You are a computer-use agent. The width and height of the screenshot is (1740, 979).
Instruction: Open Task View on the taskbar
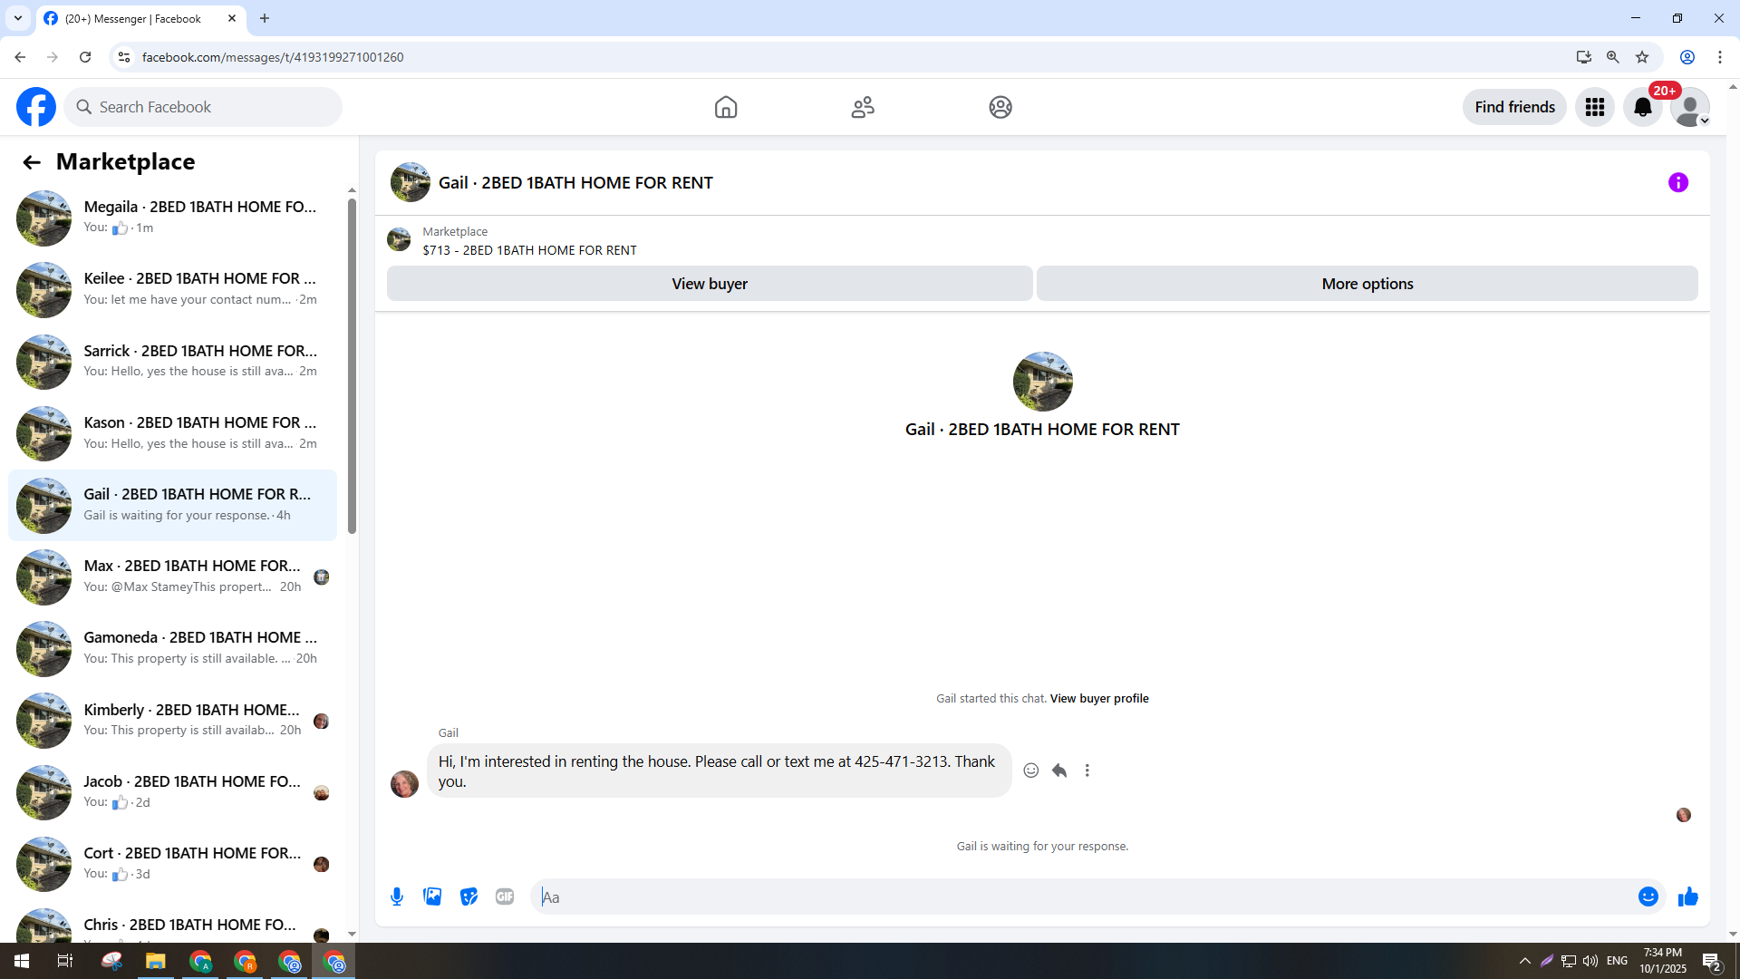pyautogui.click(x=65, y=961)
